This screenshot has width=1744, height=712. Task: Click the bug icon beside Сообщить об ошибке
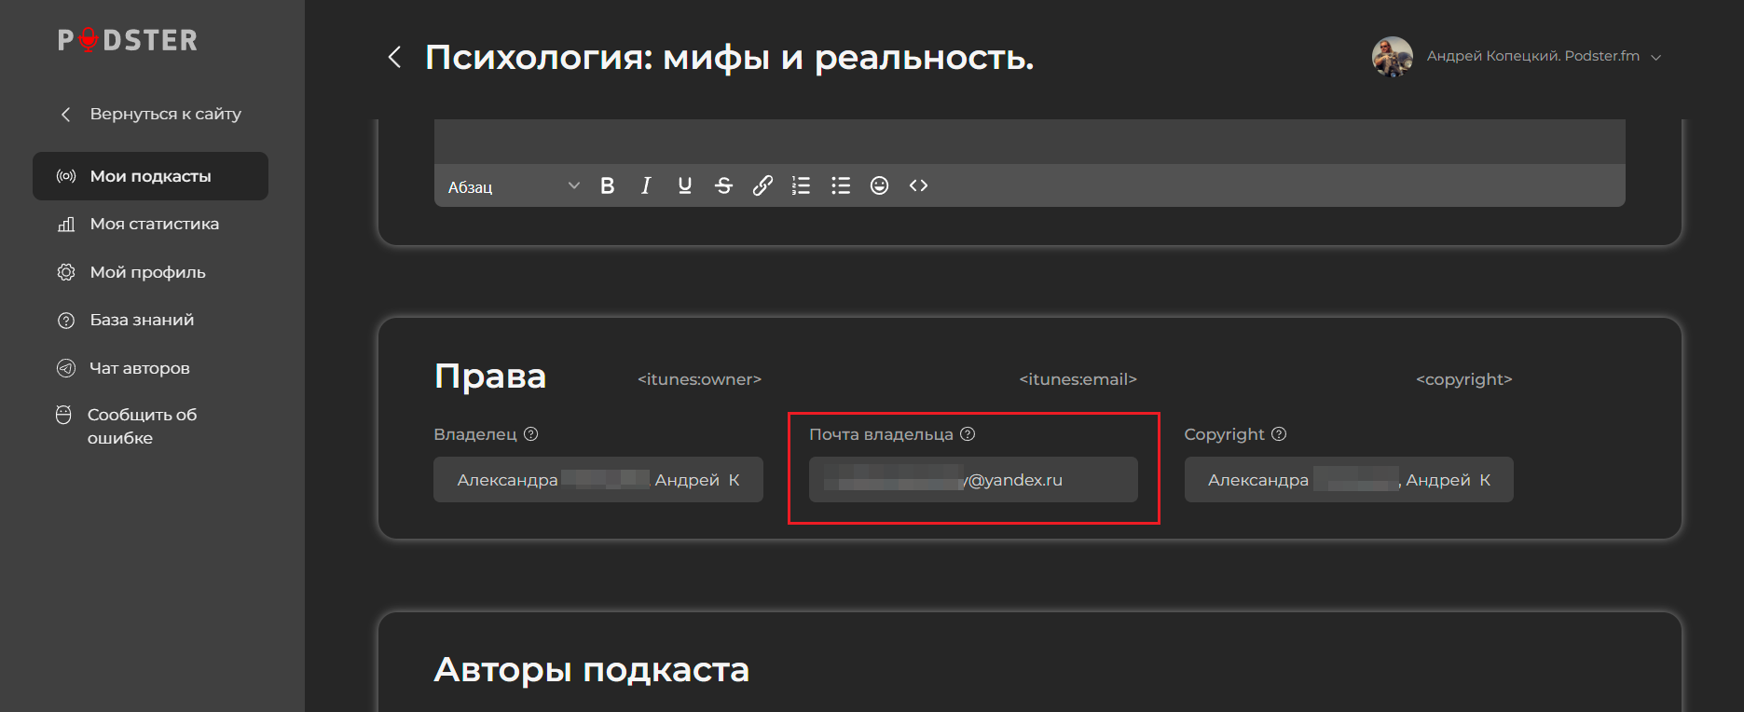[63, 415]
